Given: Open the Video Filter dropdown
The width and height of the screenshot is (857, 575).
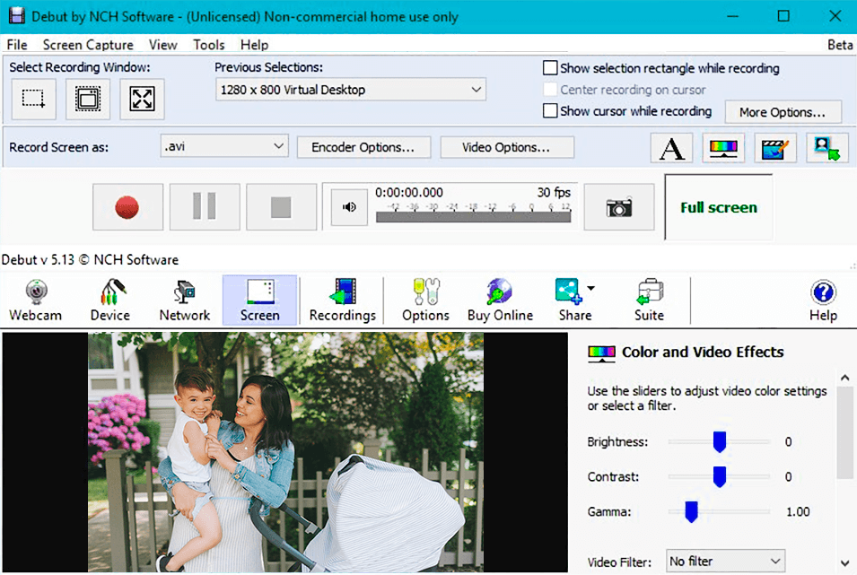Looking at the screenshot, I should pyautogui.click(x=724, y=561).
